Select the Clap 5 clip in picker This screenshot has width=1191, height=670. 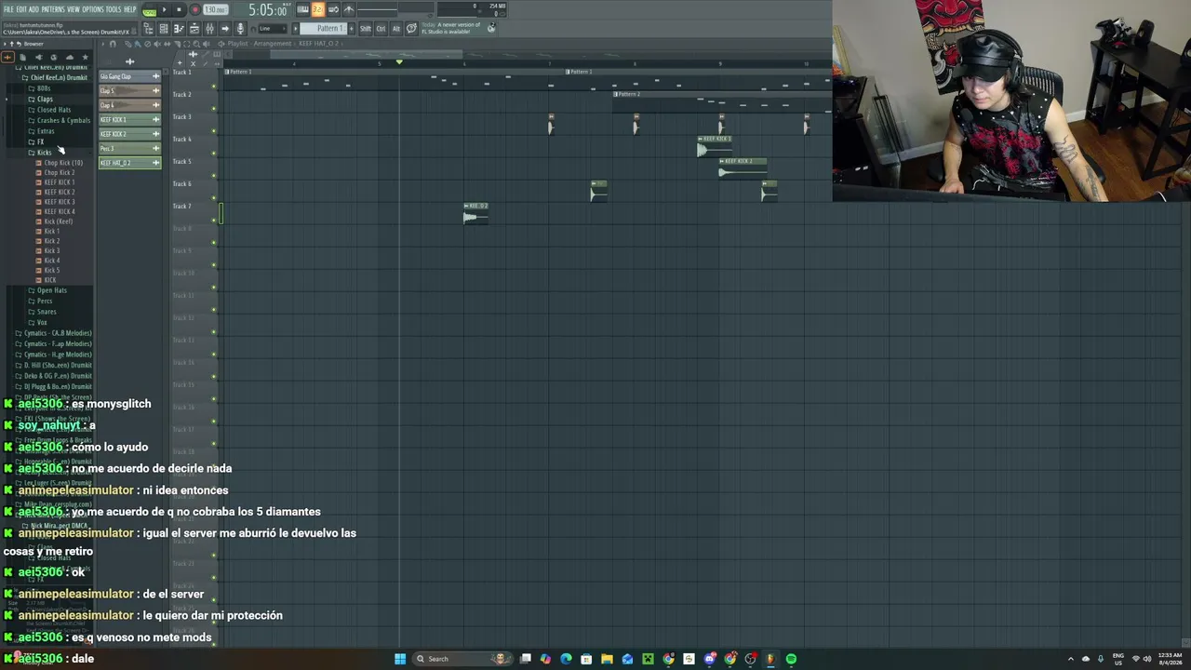129,90
